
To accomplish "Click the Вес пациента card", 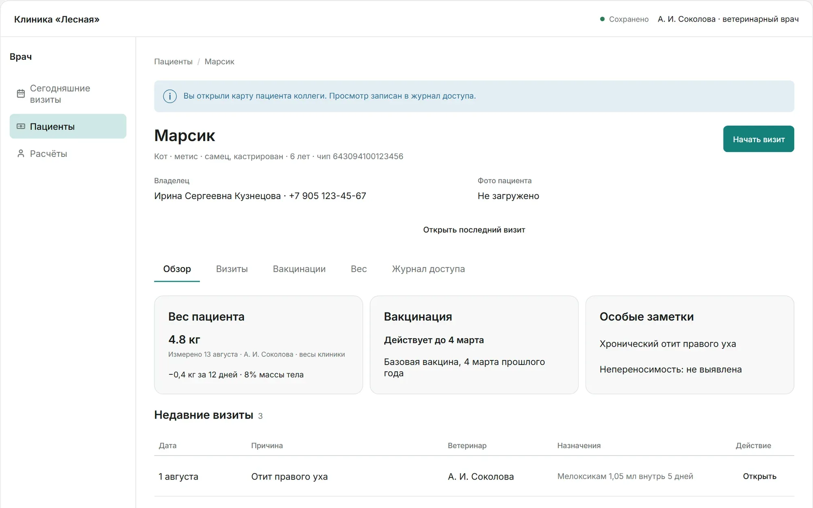I will 259,345.
